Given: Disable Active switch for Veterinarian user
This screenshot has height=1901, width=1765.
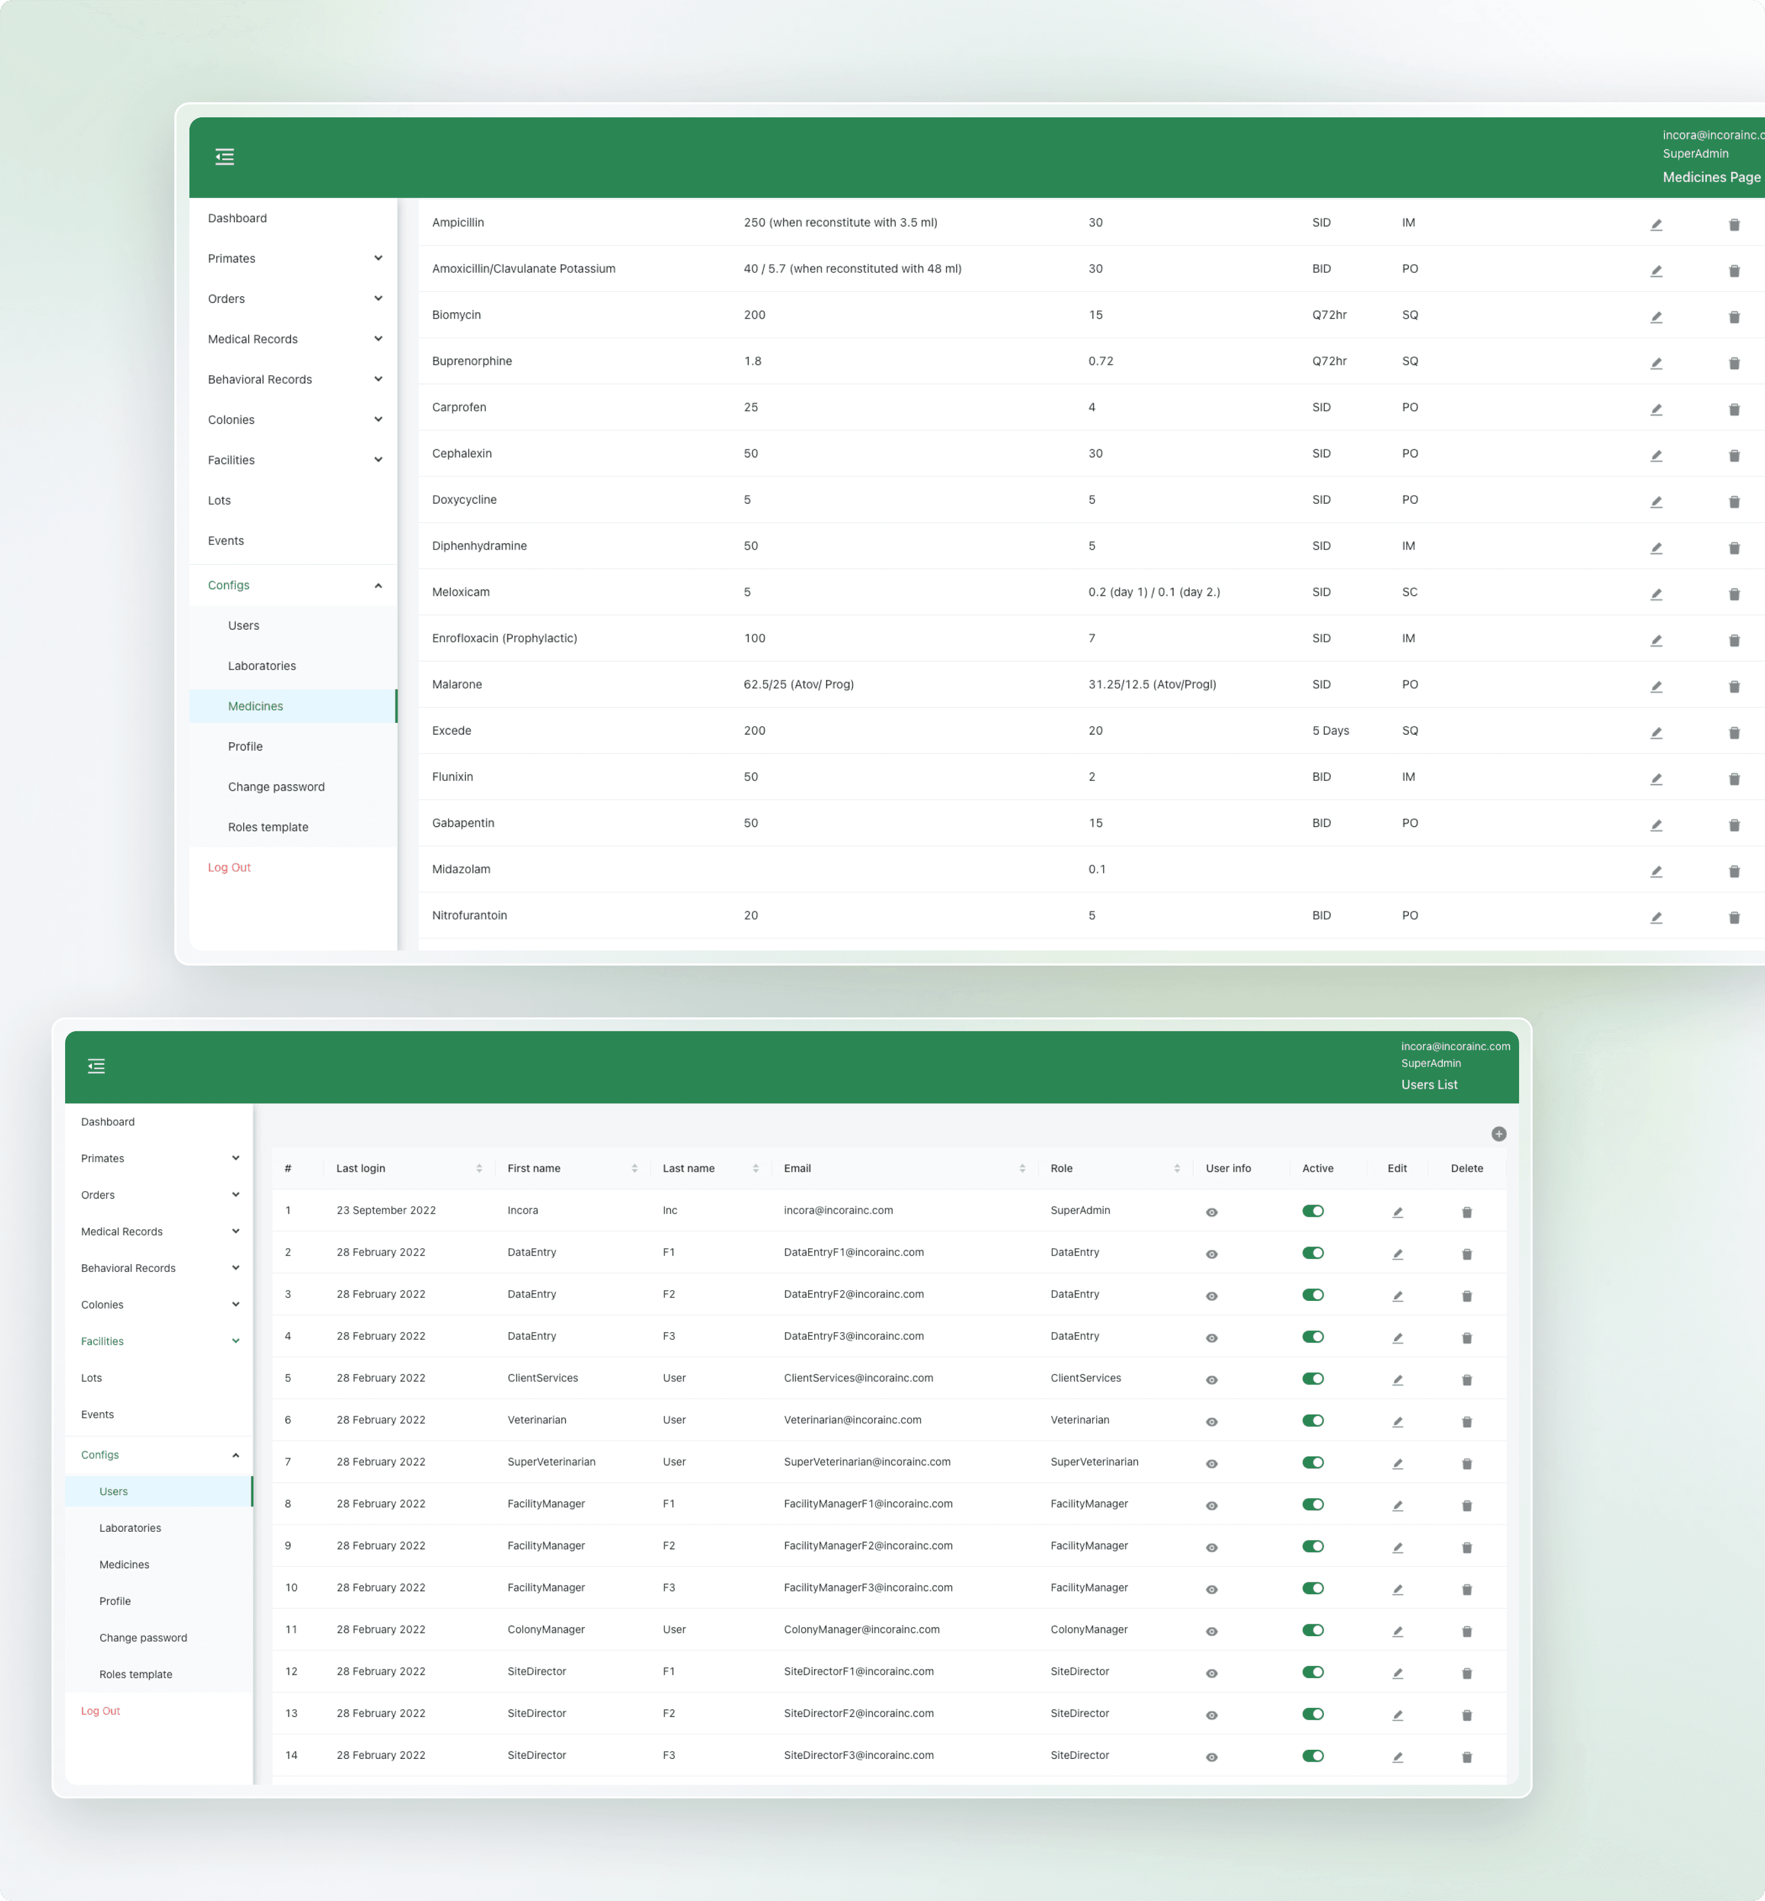Looking at the screenshot, I should click(1313, 1420).
